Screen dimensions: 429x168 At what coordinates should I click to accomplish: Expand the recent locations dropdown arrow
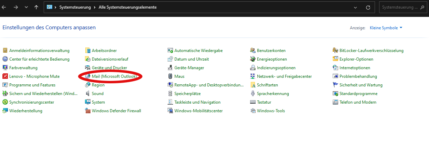click(26, 7)
